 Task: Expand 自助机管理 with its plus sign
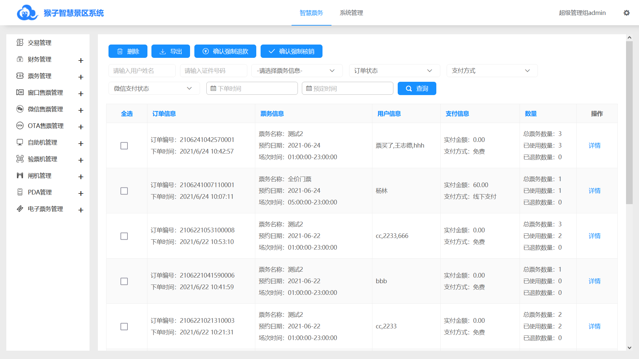pos(81,144)
